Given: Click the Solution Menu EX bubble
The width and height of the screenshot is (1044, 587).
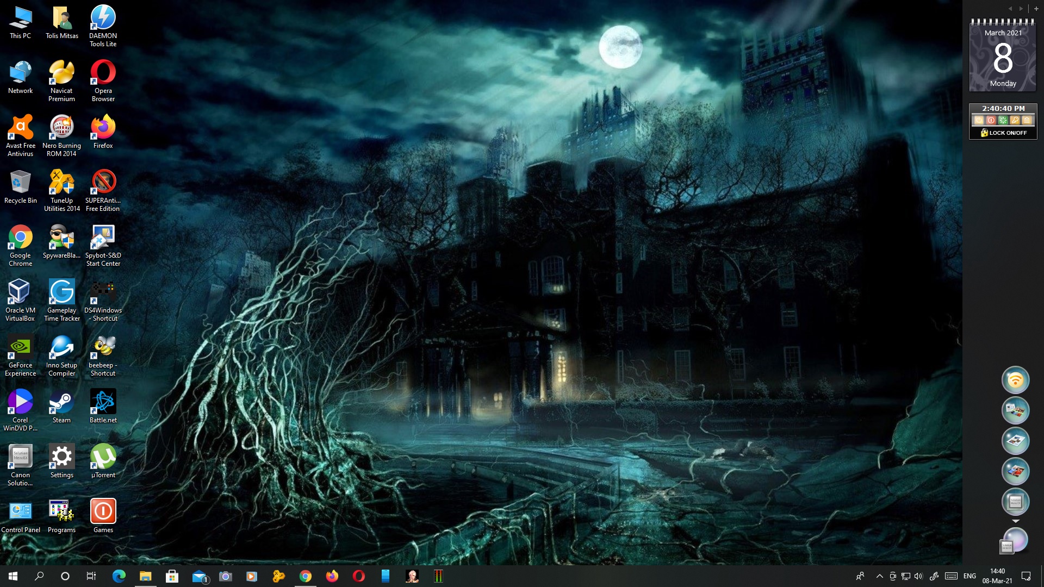Looking at the screenshot, I should 1015,502.
